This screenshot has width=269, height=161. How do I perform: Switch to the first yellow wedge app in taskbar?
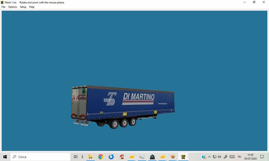point(132,157)
